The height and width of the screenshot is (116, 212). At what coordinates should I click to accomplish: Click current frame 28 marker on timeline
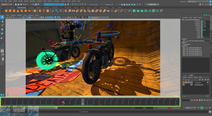point(83,102)
